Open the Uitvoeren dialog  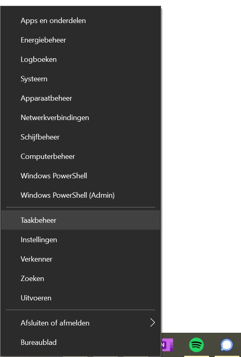81,298
